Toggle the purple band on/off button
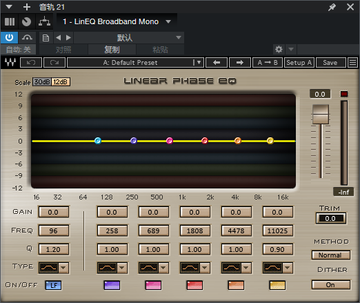Screen dimensions: 360x303 tap(112, 285)
